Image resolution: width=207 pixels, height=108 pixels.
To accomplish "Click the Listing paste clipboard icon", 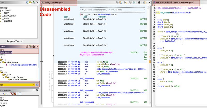I will point(121,2).
